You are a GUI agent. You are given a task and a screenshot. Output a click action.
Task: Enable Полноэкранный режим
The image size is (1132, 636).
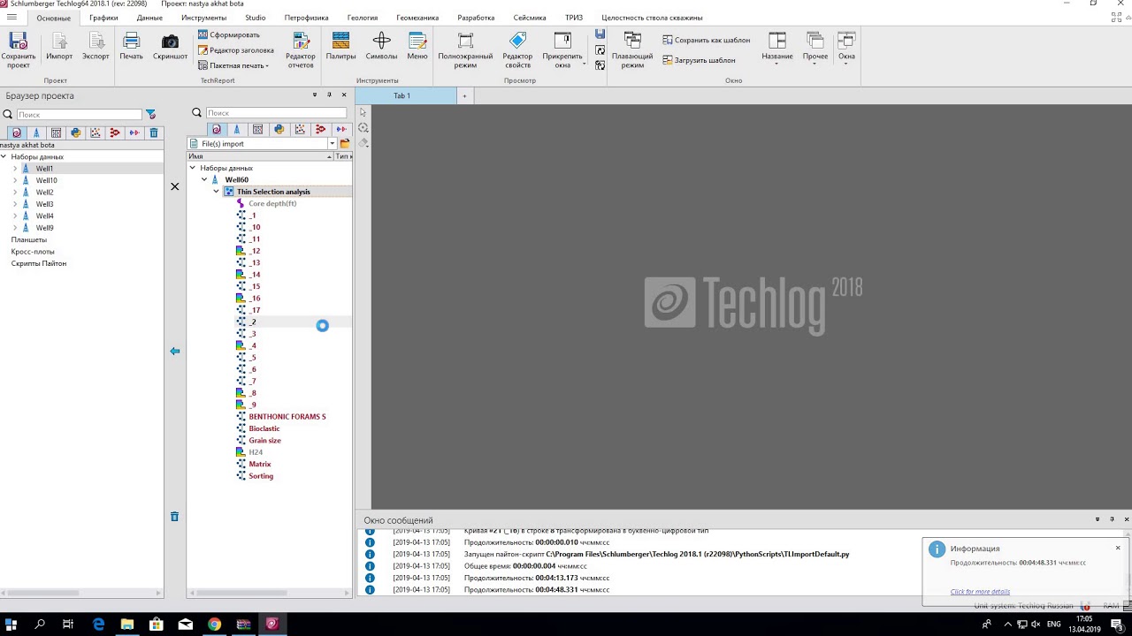click(465, 50)
